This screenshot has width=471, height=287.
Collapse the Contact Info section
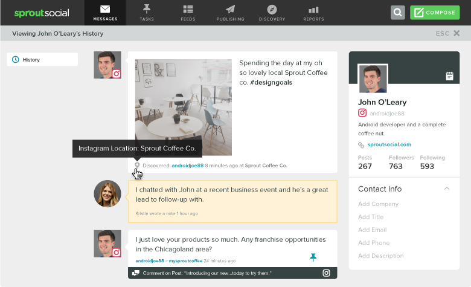click(x=447, y=189)
